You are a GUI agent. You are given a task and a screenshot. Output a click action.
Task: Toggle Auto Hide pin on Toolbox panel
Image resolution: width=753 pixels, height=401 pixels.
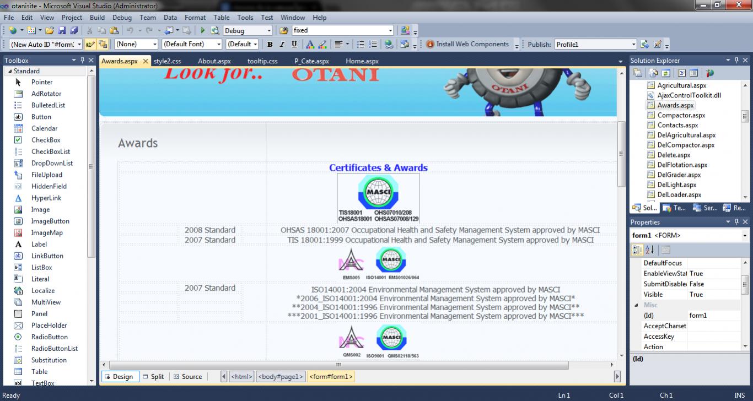83,60
